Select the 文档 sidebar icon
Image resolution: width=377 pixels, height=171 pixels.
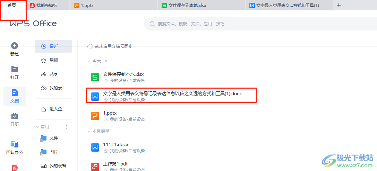pos(15,93)
